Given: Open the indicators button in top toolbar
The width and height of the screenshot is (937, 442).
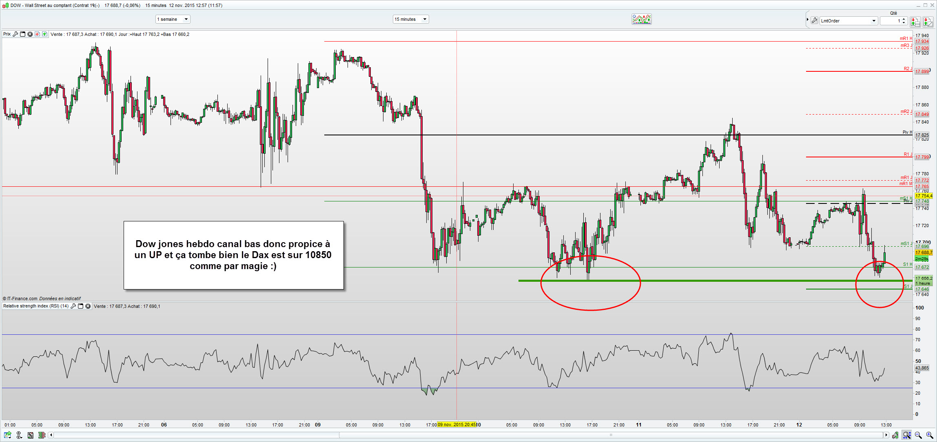Looking at the screenshot, I should (641, 19).
